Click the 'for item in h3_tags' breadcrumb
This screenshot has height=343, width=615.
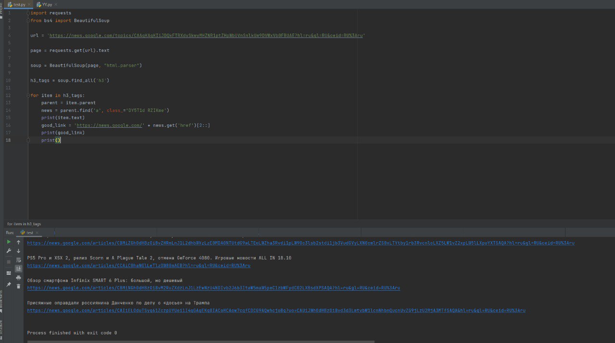24,224
